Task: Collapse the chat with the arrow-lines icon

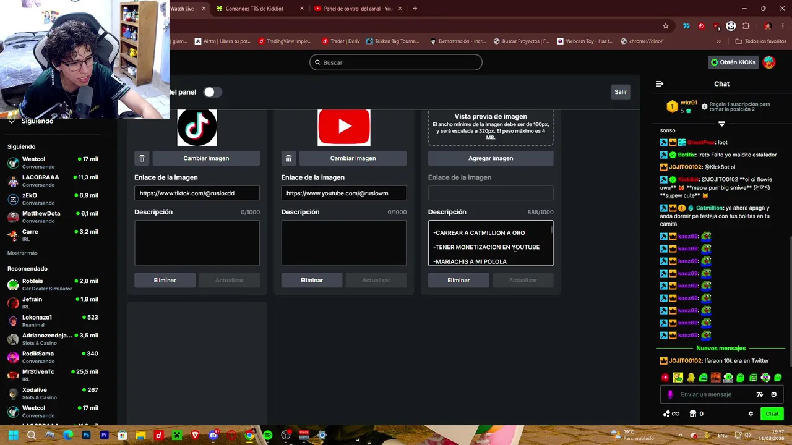Action: 660,83
